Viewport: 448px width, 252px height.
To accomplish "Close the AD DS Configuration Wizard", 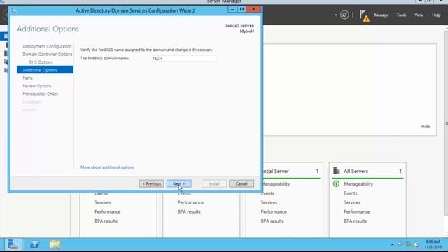I will coord(253,9).
